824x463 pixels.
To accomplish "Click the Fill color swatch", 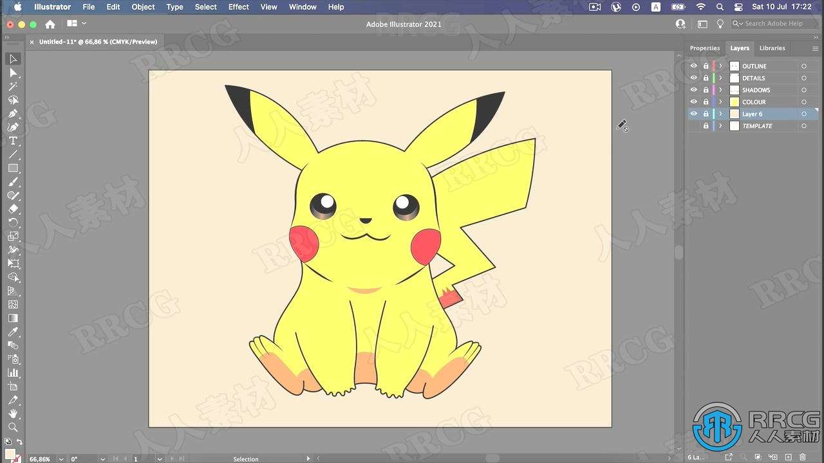I will [9, 454].
